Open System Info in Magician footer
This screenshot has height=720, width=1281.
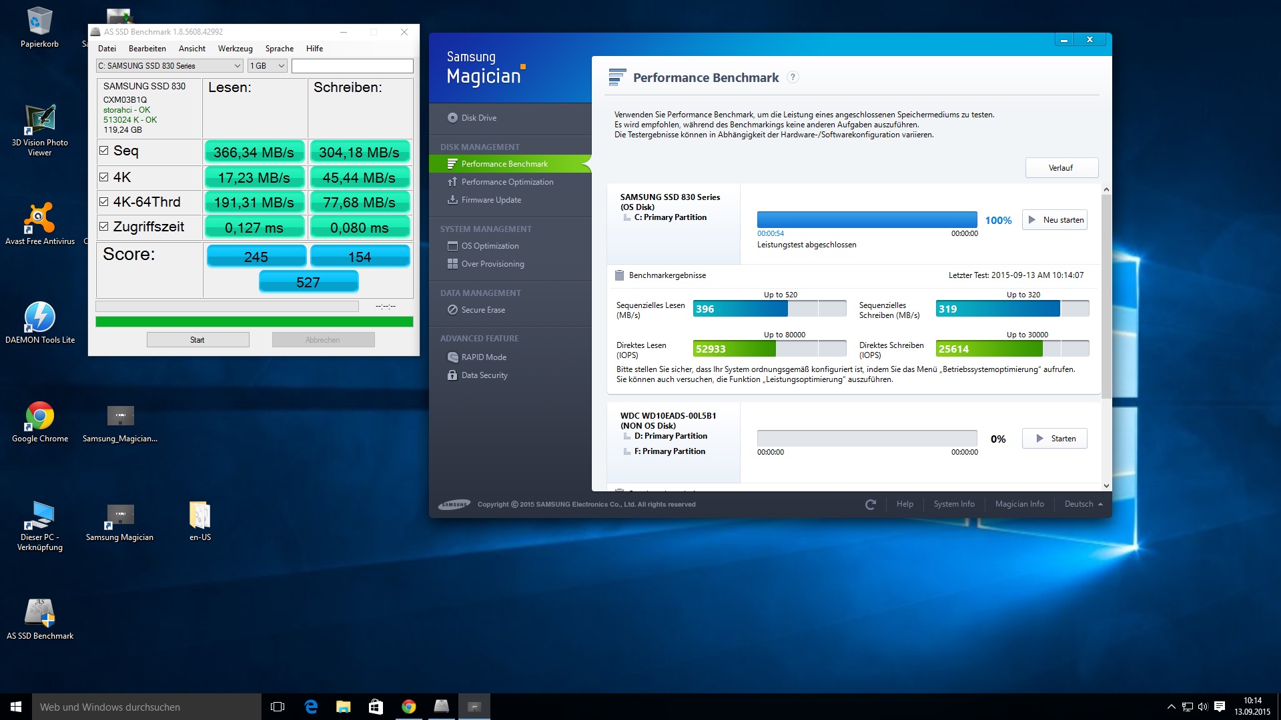954,505
